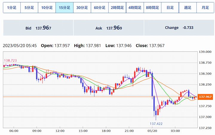The image size is (215, 135).
Task: Switch chart to 30分足
Action: coord(82,7)
